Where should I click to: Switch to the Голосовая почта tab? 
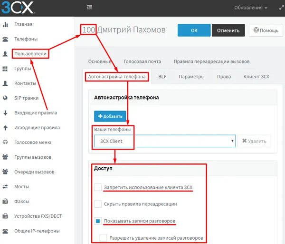point(142,61)
